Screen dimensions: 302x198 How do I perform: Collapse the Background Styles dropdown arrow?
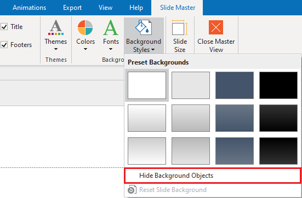click(153, 50)
